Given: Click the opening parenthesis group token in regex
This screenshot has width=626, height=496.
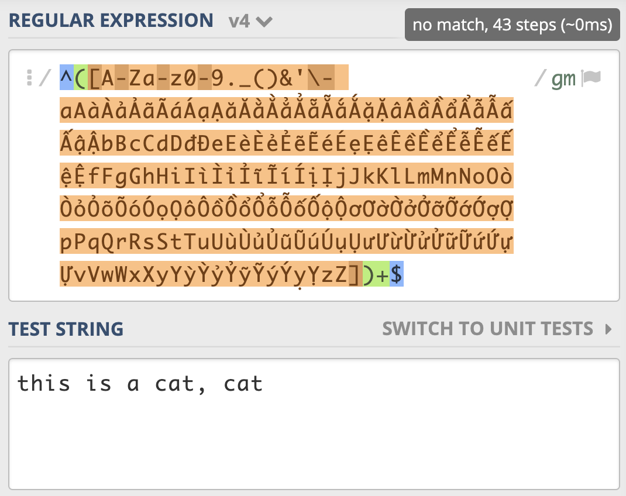Looking at the screenshot, I should 80,77.
